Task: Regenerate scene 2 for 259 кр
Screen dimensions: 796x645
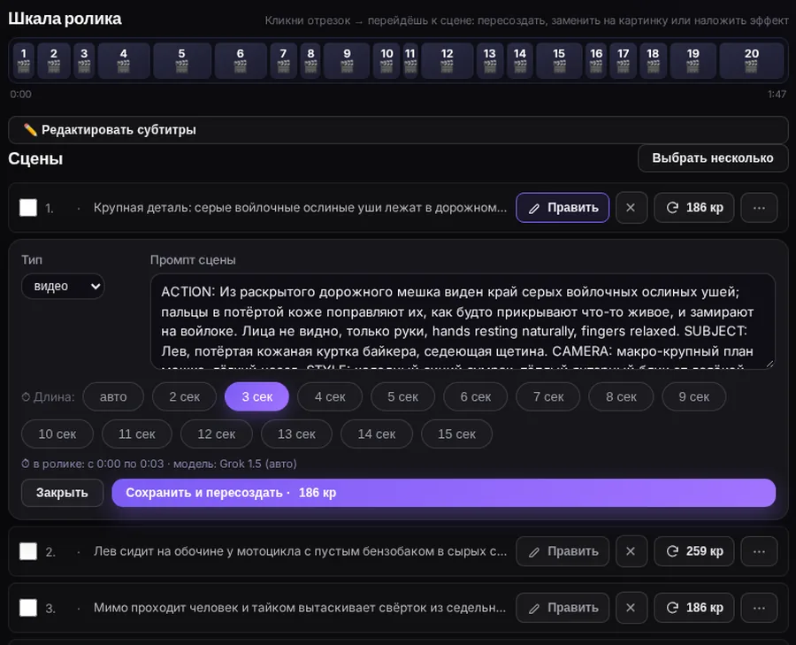Action: [x=694, y=551]
